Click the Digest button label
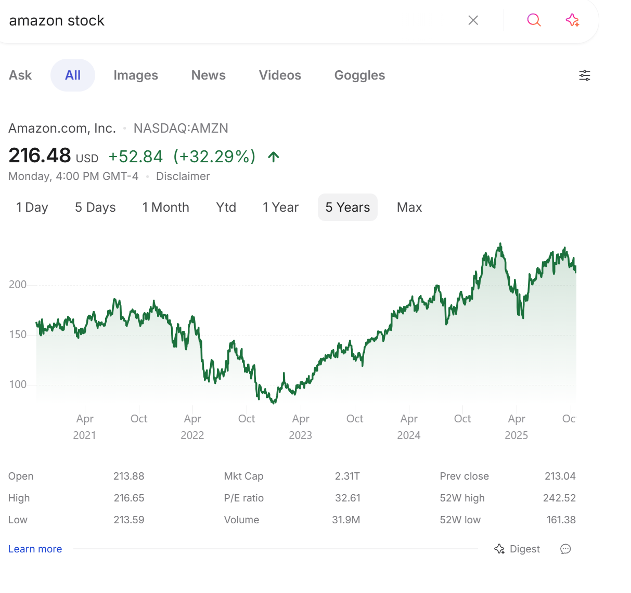Viewport: 631px width, 593px height. (525, 549)
